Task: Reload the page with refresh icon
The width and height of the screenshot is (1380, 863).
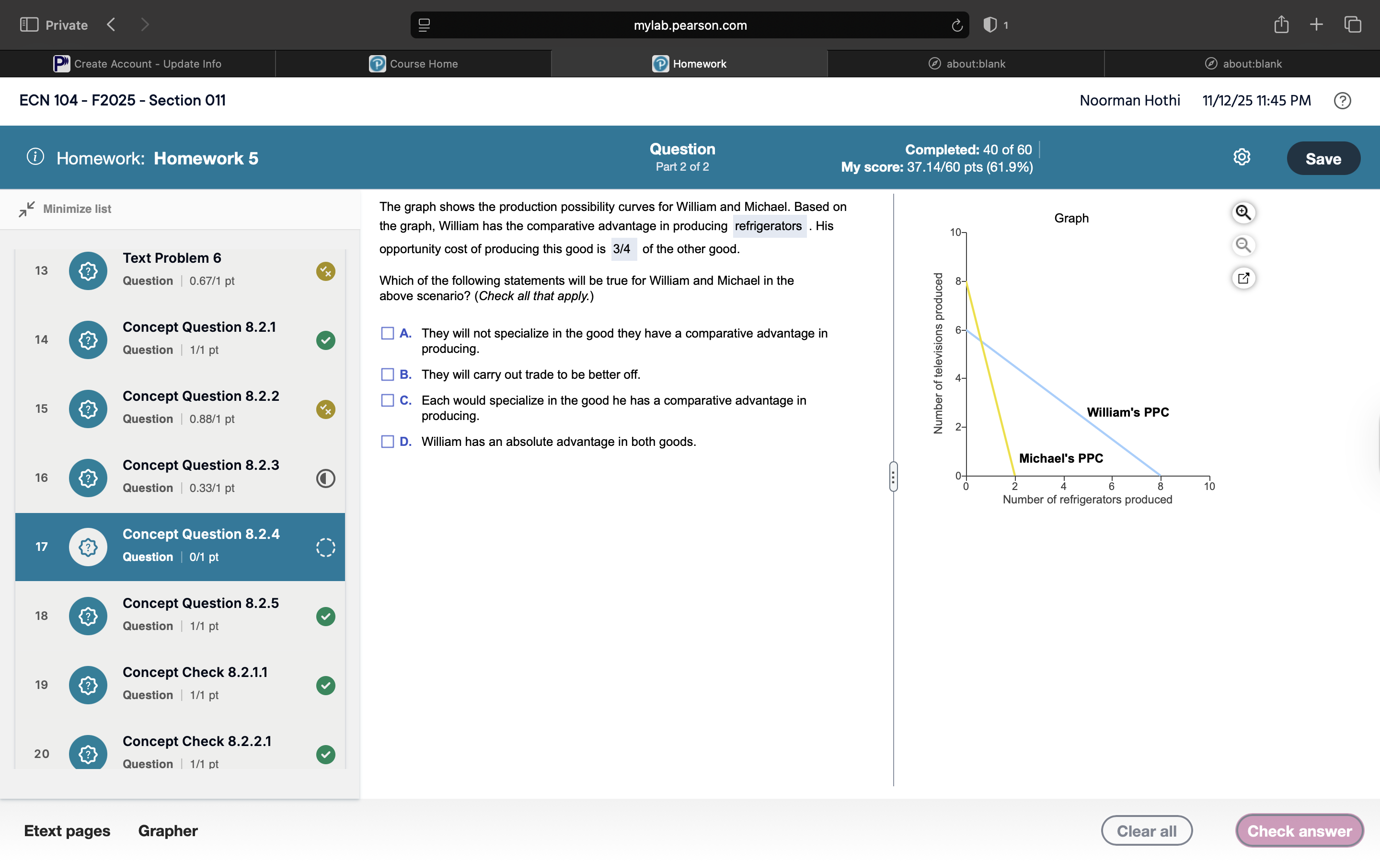Action: (x=957, y=25)
